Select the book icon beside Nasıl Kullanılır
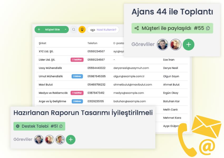This screenshot has width=224, height=158. (93, 30)
